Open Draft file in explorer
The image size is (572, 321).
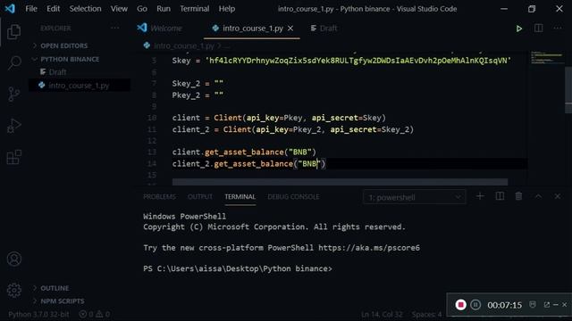tap(57, 72)
